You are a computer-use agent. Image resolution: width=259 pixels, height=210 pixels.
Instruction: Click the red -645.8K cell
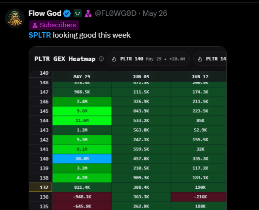pyautogui.click(x=82, y=206)
